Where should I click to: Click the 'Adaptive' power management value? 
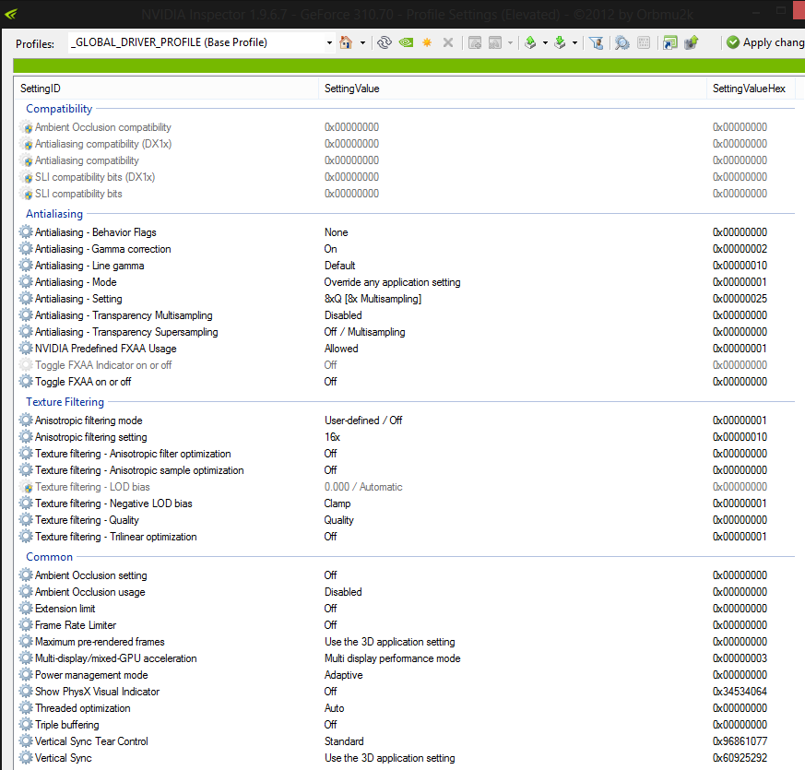[x=343, y=675]
